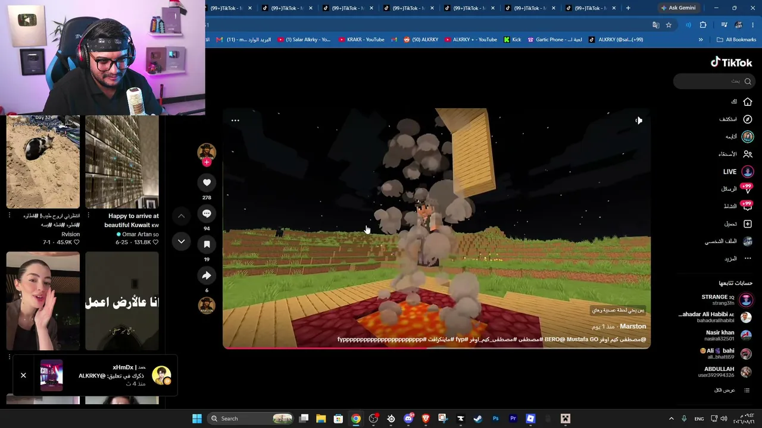Open the xHmDx comment notification
This screenshot has width=762, height=428.
[x=95, y=376]
